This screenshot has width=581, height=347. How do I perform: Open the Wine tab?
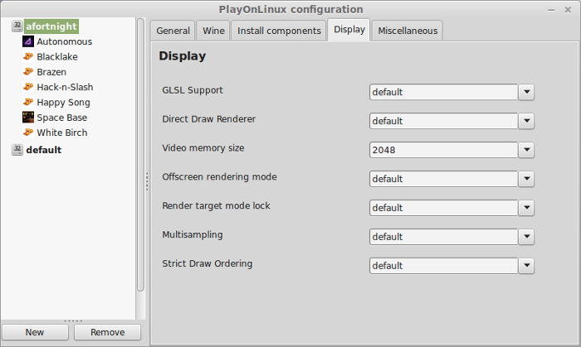213,31
